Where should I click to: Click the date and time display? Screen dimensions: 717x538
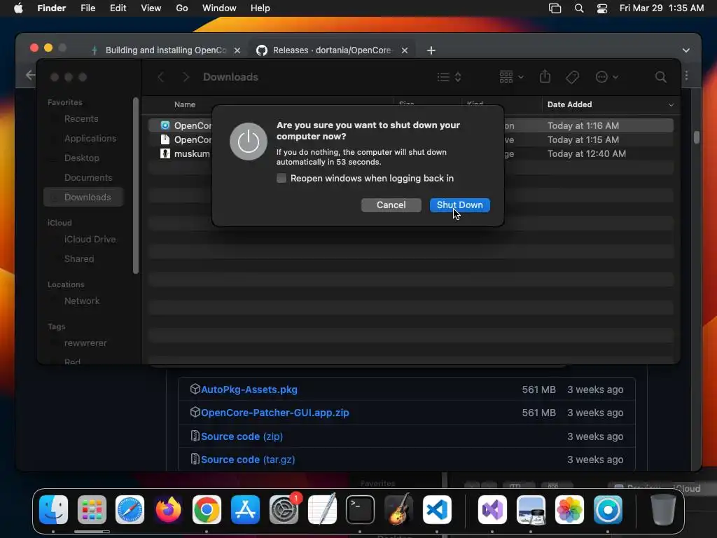(x=662, y=8)
